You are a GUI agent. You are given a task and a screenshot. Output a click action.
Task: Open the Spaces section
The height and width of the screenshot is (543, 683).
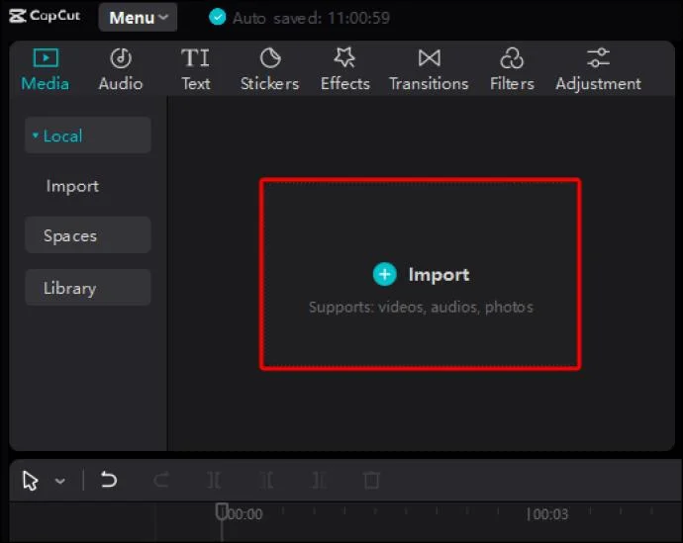pos(87,235)
